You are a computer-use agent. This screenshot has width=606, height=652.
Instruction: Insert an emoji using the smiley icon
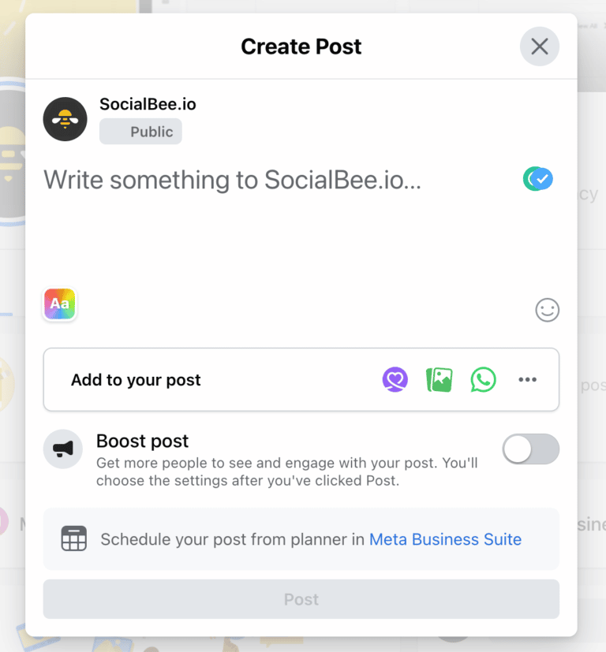pyautogui.click(x=547, y=310)
